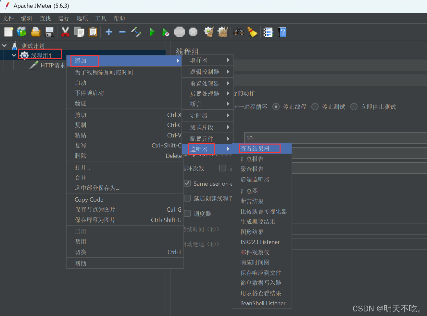Open the 选项 menu
Screen dimensions: 427x316
(x=82, y=18)
